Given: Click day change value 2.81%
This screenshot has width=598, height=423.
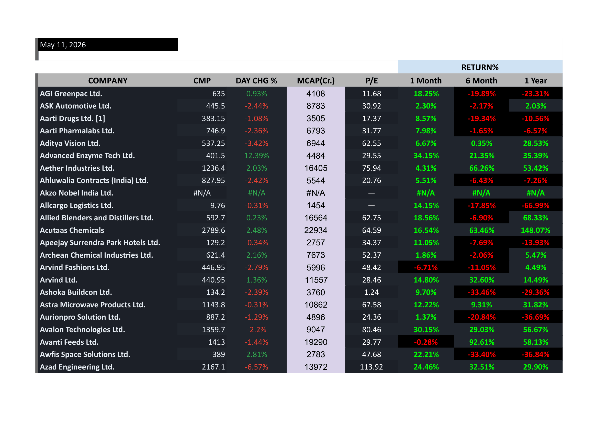Looking at the screenshot, I should [x=256, y=354].
